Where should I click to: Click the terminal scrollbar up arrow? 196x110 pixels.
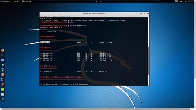click(149, 18)
